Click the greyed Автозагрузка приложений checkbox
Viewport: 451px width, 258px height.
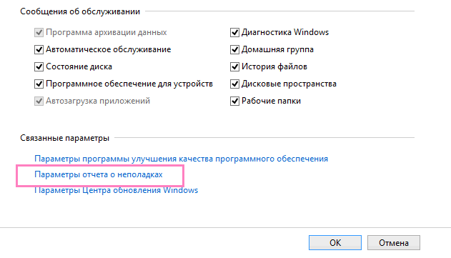coord(39,101)
